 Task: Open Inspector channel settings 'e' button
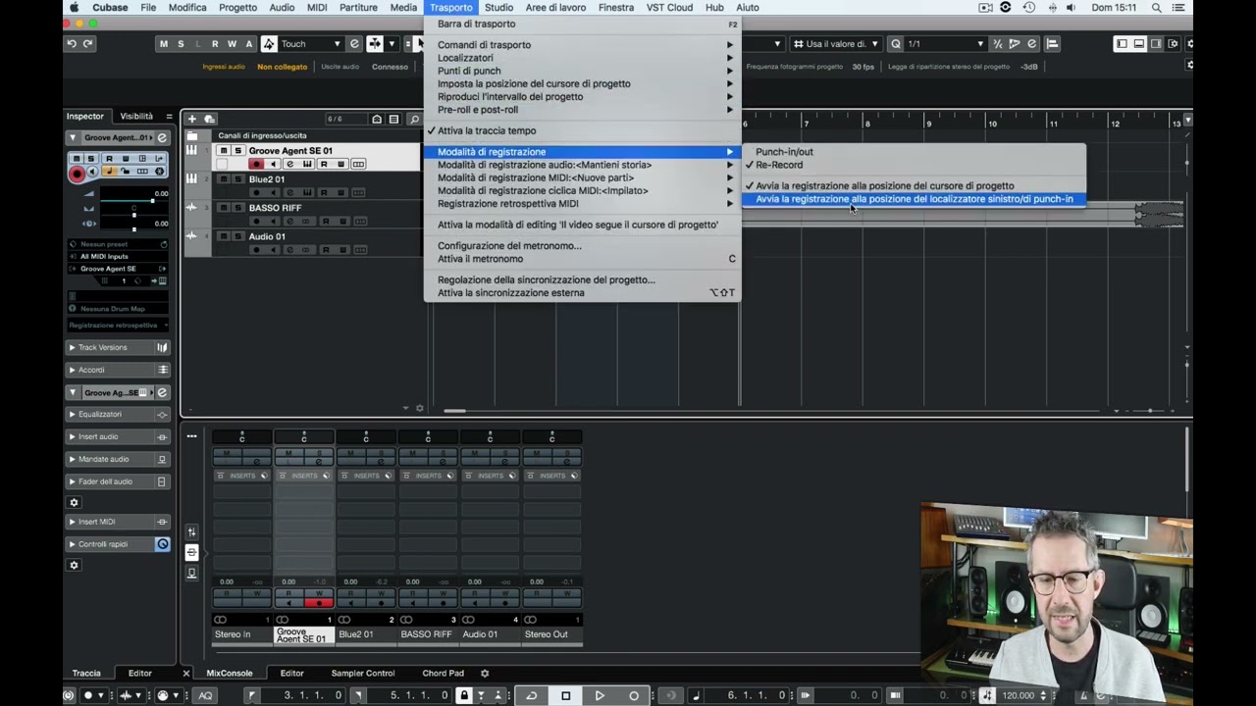click(x=162, y=137)
